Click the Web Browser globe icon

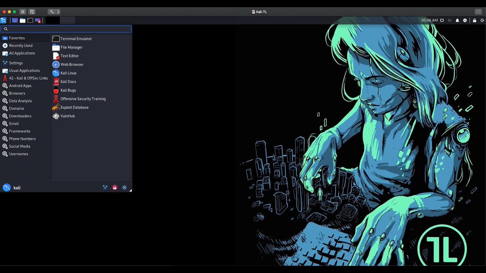click(x=56, y=64)
